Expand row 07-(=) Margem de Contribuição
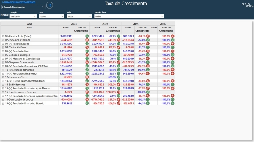Screen dimensions: 254x142 point(3,59)
